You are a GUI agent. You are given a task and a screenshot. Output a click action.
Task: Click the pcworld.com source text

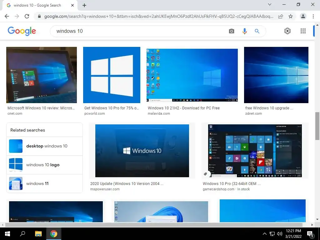click(x=94, y=113)
